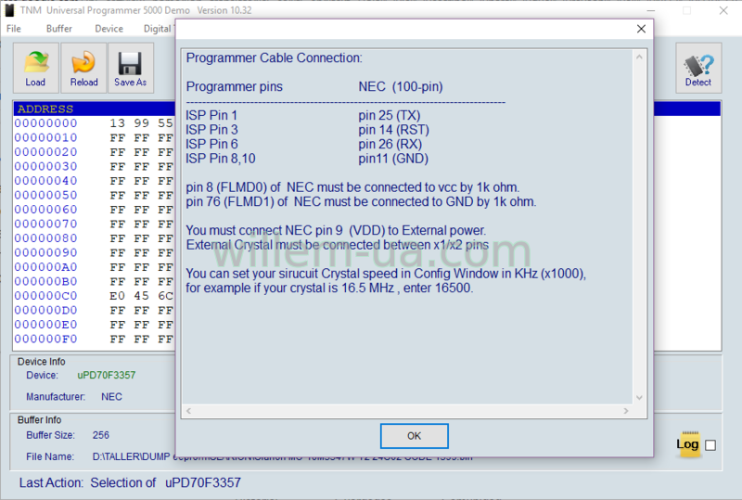
Task: Click the Detect chip icon
Action: 698,67
